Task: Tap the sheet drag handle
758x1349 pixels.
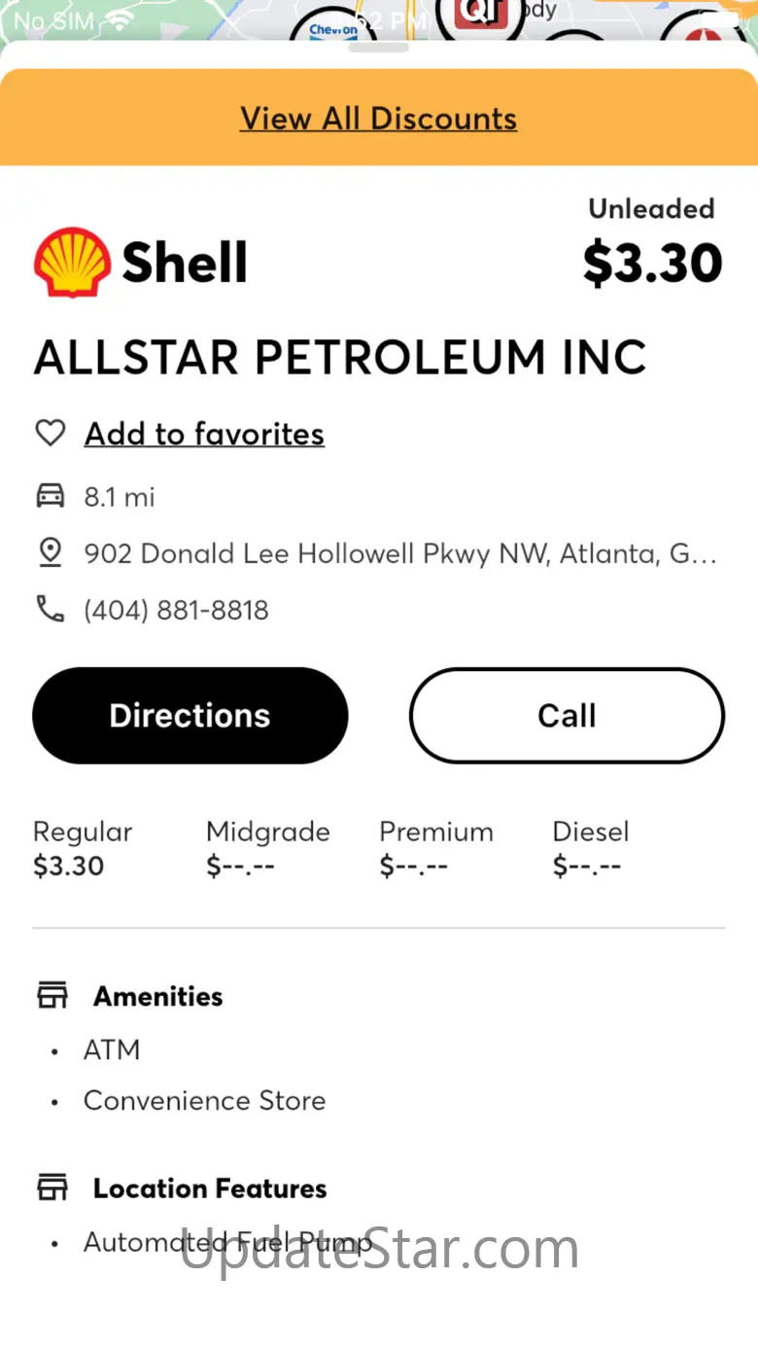Action: tap(379, 47)
